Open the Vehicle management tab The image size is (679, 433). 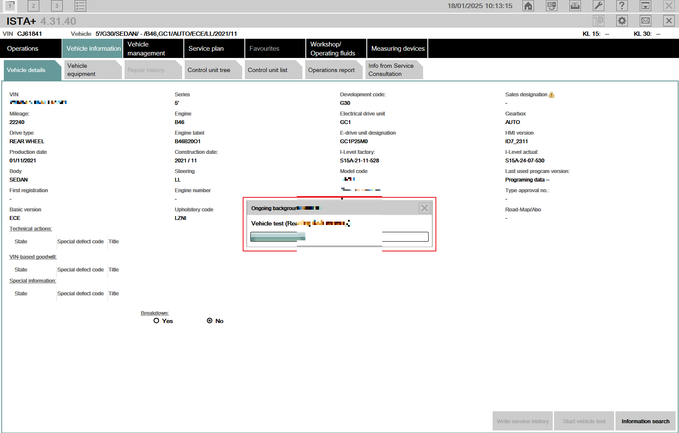click(x=153, y=49)
